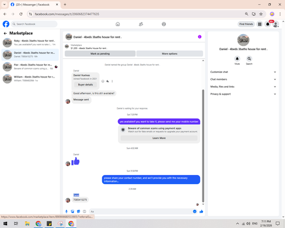
Task: Open conversation info purple icon
Action: coord(199,37)
